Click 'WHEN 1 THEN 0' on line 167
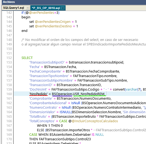 pos(50,126)
